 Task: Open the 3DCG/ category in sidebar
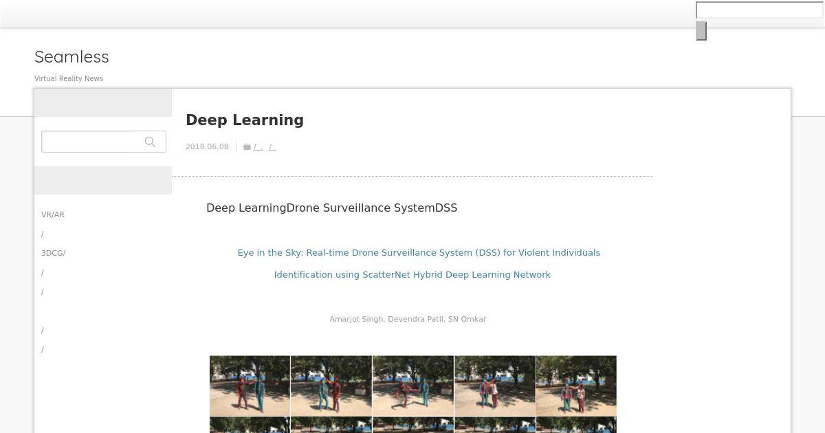coord(54,253)
